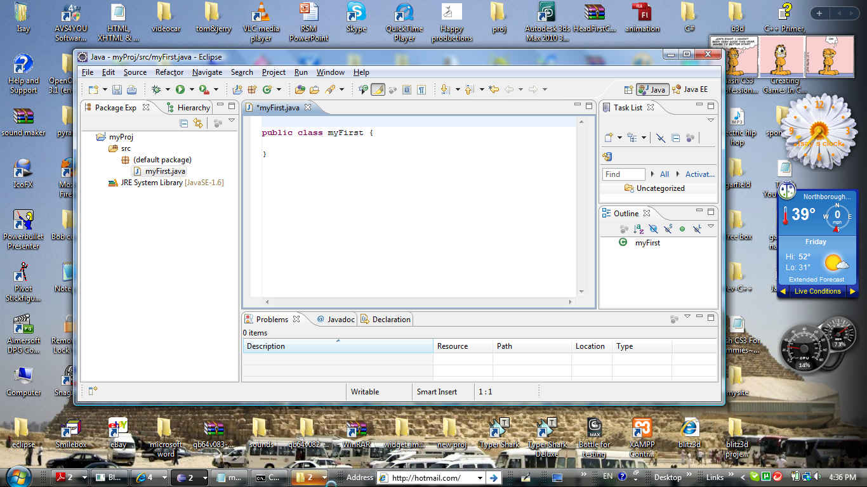
Task: Switch to the Javadoc tab
Action: coord(336,320)
